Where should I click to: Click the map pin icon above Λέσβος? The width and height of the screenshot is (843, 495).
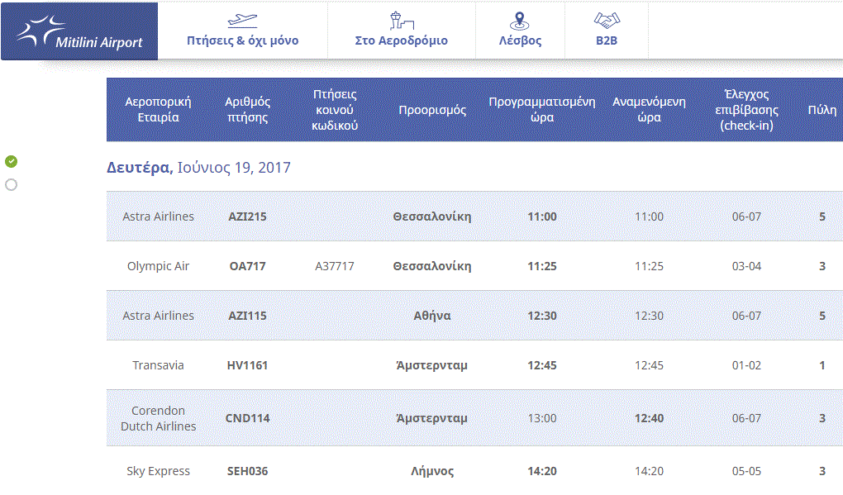pos(520,20)
